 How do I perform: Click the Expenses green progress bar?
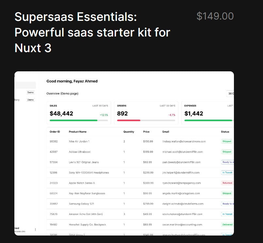(209, 120)
